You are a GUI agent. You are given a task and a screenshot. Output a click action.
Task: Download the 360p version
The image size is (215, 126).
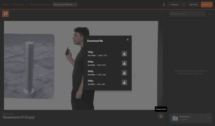(124, 73)
